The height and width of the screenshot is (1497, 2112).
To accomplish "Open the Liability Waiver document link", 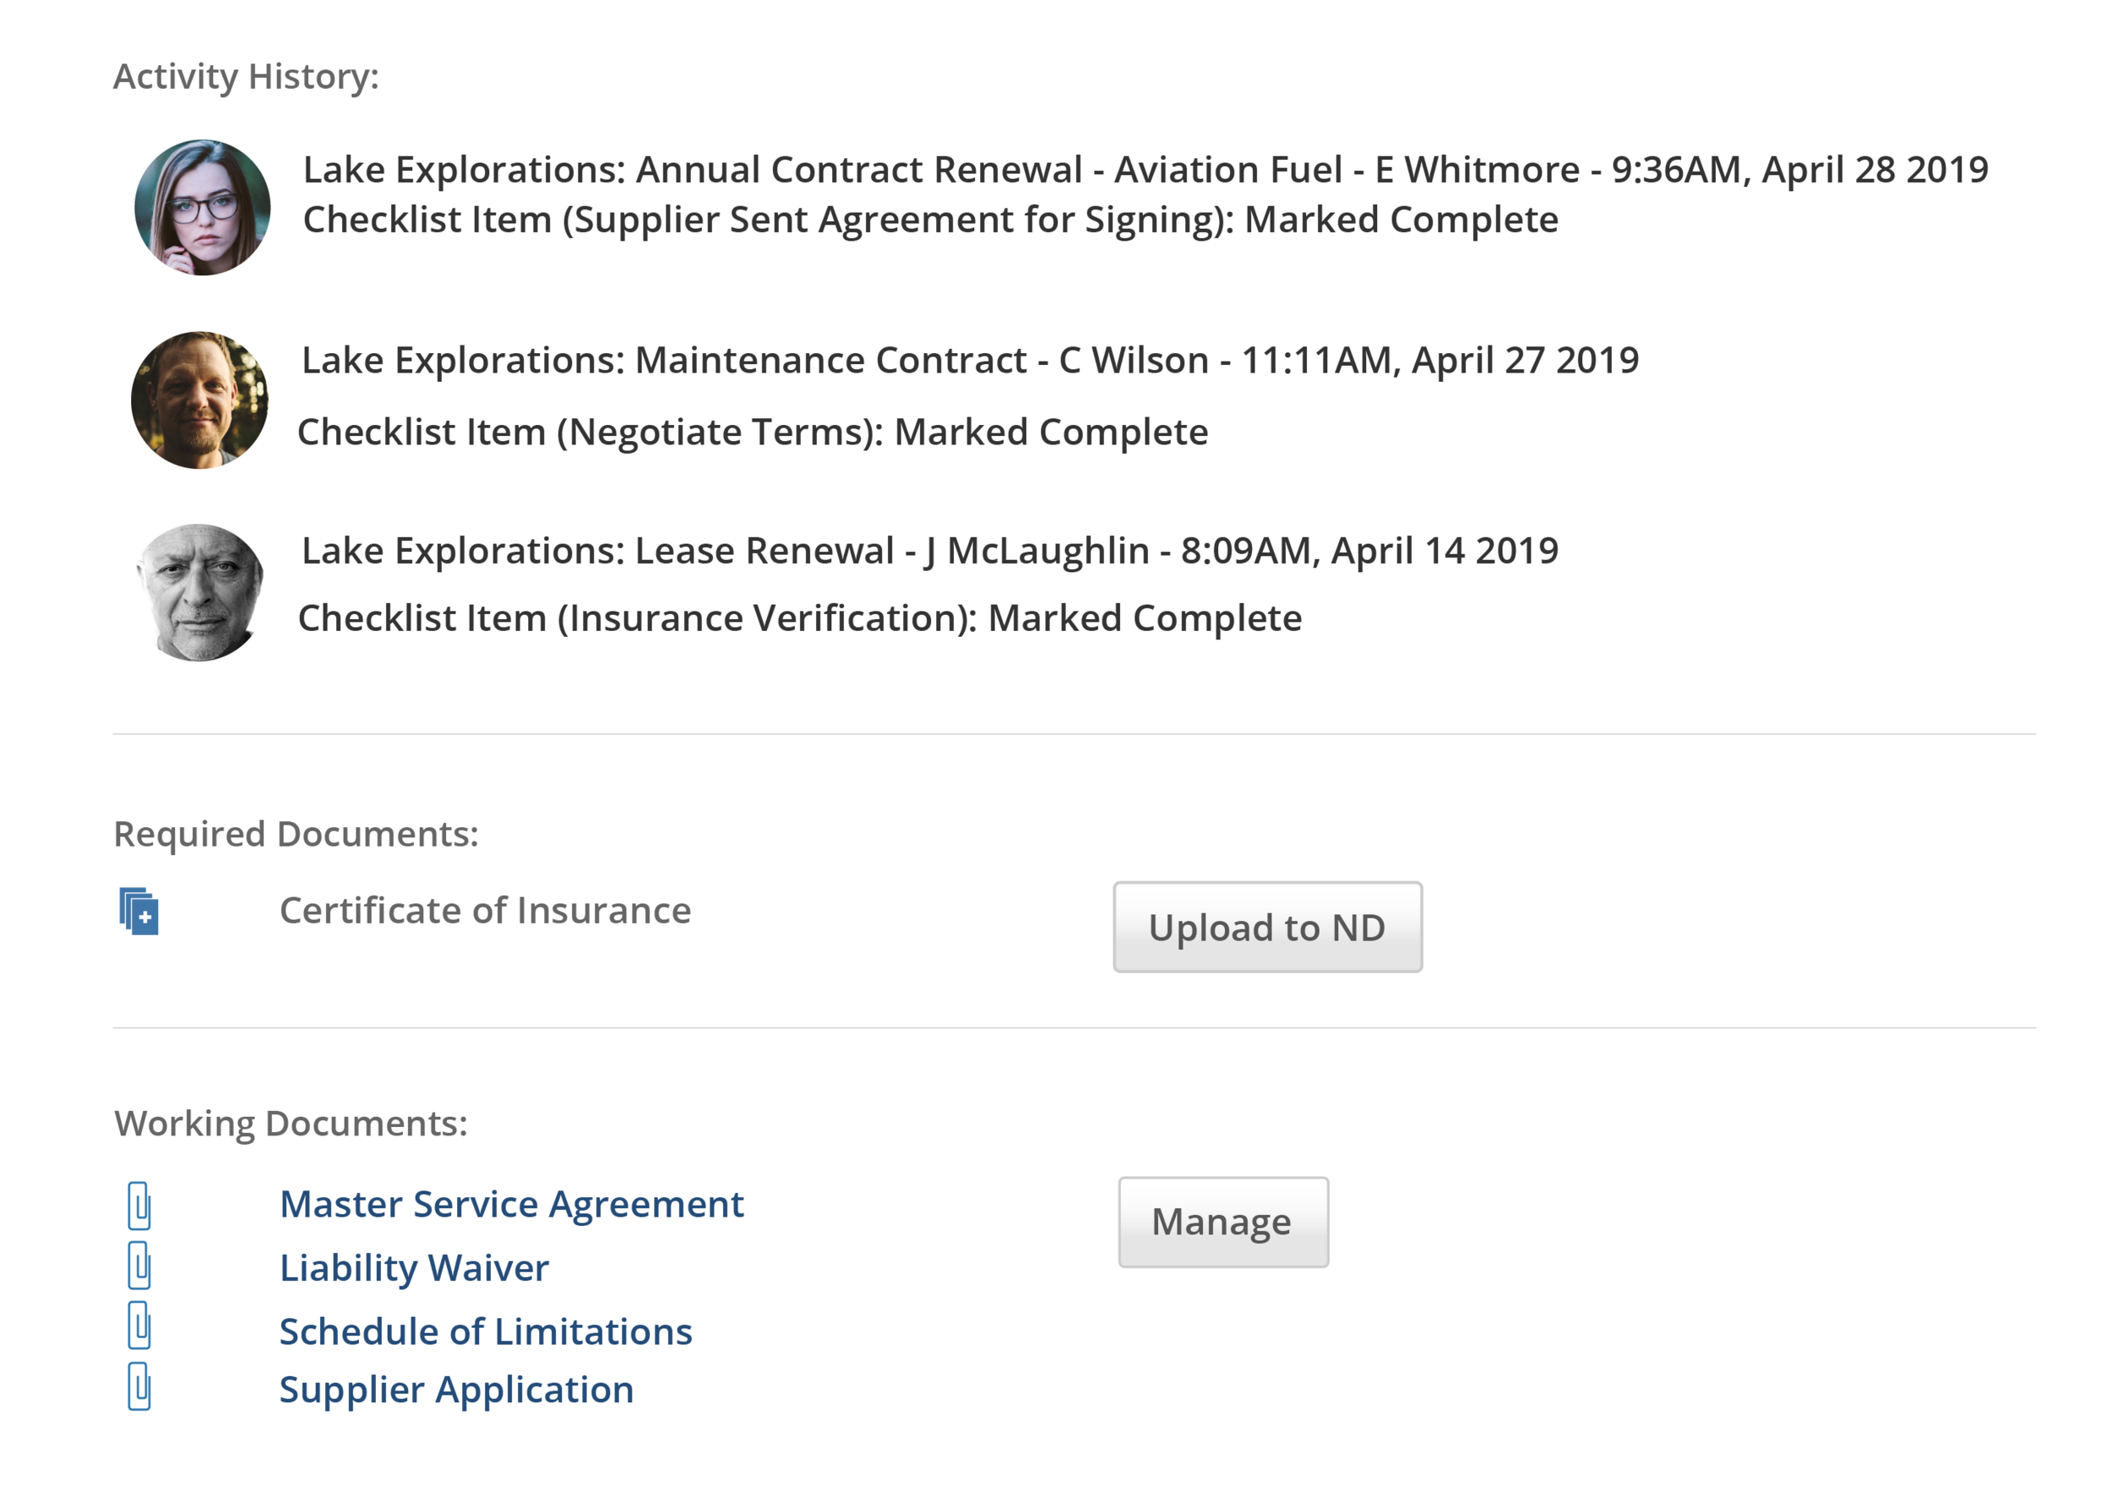I will tap(414, 1267).
